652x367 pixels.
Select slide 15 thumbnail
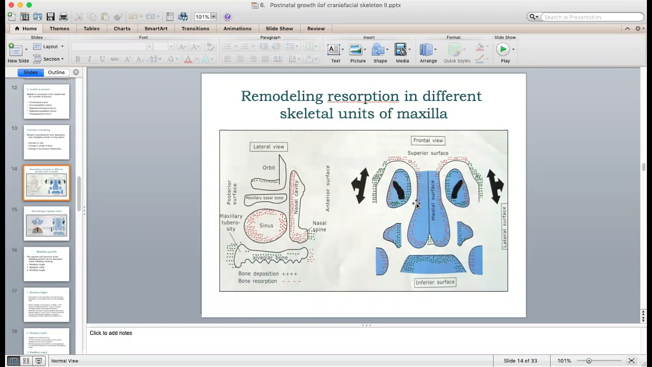46,223
